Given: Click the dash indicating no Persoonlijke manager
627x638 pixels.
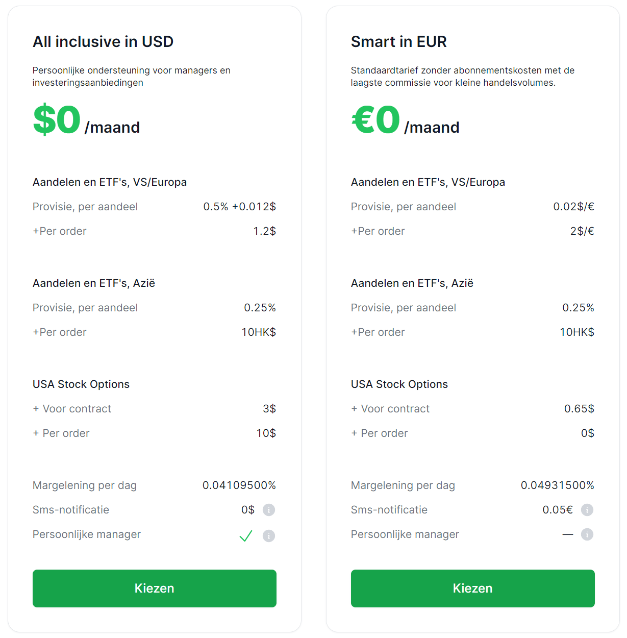Looking at the screenshot, I should pyautogui.click(x=567, y=534).
